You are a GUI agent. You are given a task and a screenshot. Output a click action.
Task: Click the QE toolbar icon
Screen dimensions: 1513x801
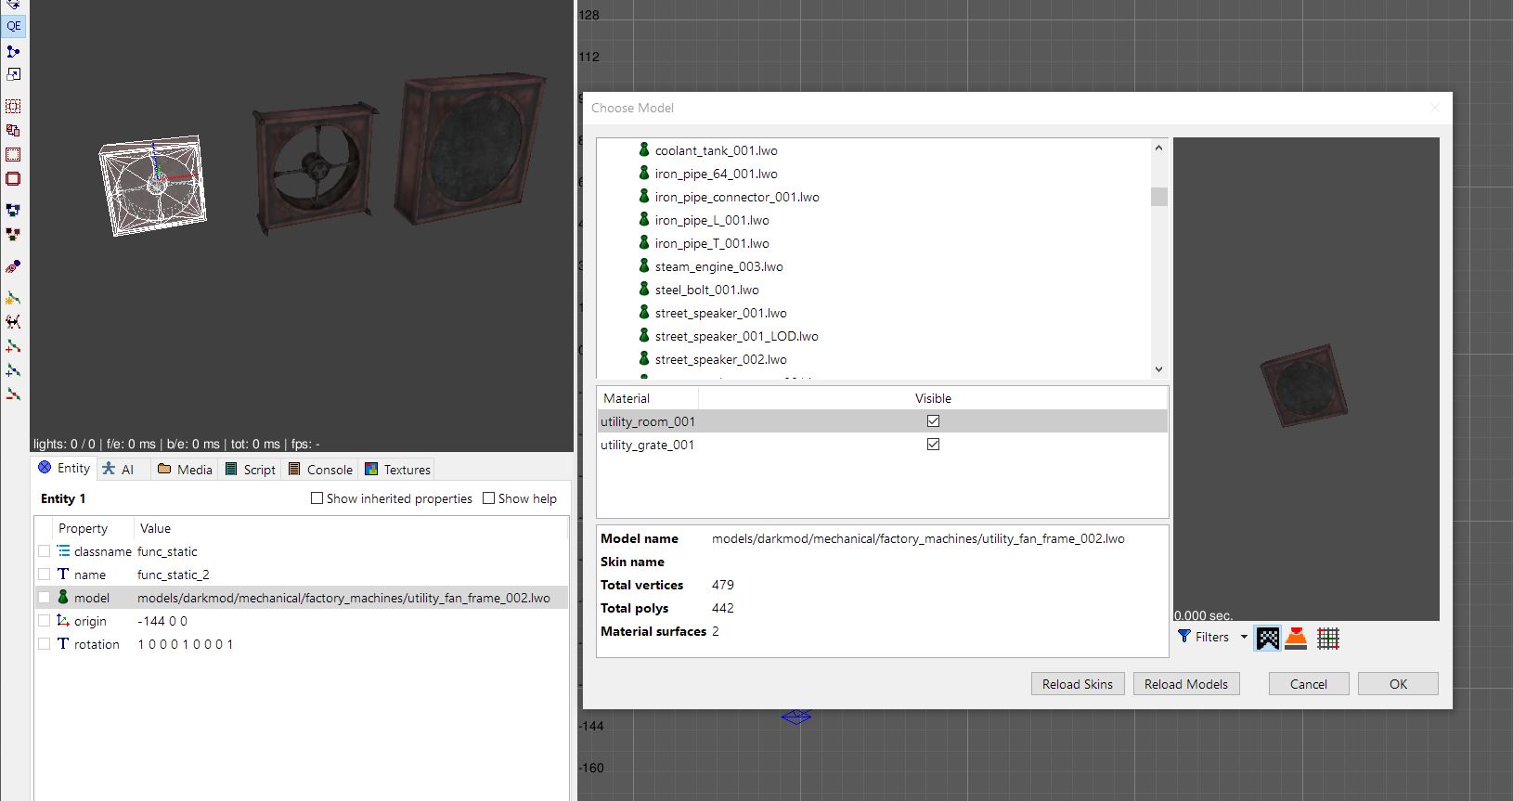pos(13,26)
